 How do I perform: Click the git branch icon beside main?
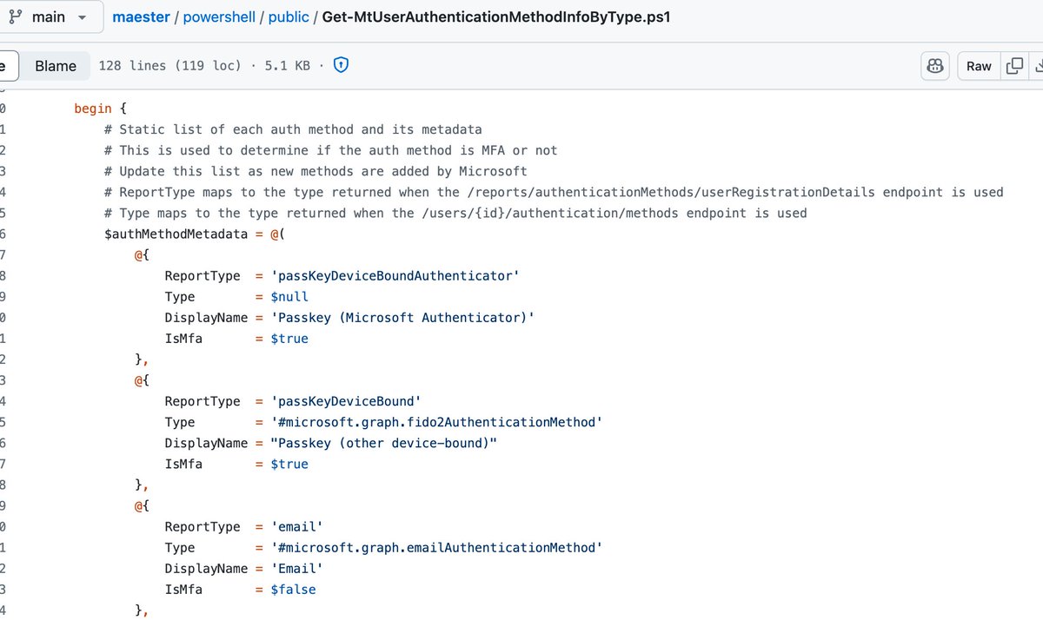(x=15, y=17)
